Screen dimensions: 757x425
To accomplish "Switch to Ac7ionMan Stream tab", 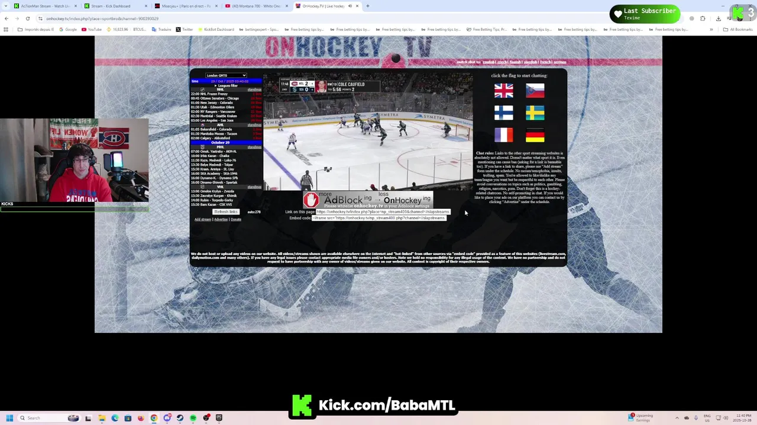I will [x=45, y=6].
